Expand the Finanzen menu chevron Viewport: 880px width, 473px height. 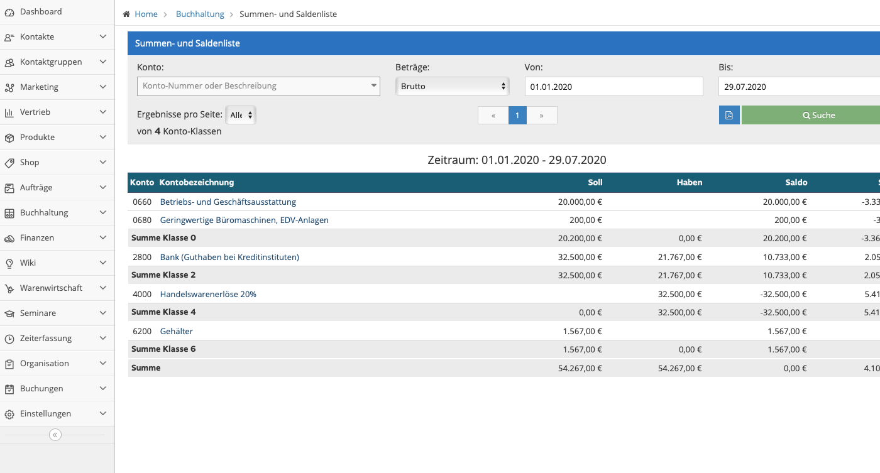(x=103, y=238)
